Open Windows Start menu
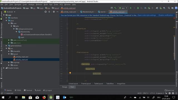Screen dimensions: 178x100 click(x=3, y=97)
